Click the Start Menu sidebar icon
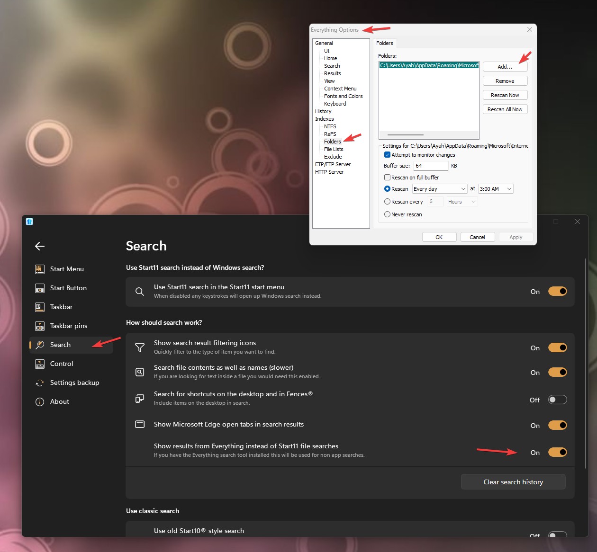Image resolution: width=597 pixels, height=552 pixels. 40,269
